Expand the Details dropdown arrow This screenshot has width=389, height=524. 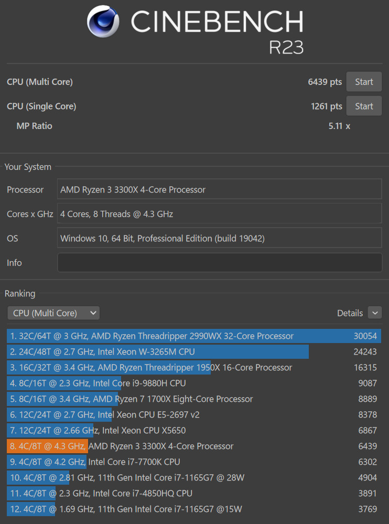click(x=375, y=313)
